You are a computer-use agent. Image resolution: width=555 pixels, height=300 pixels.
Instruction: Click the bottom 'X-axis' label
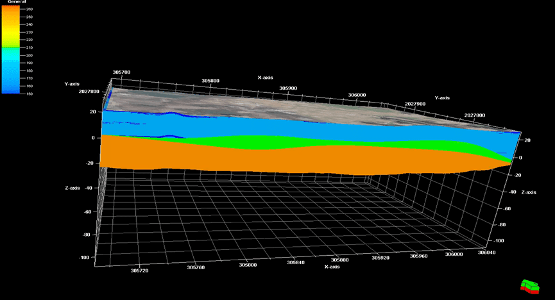pos(332,267)
